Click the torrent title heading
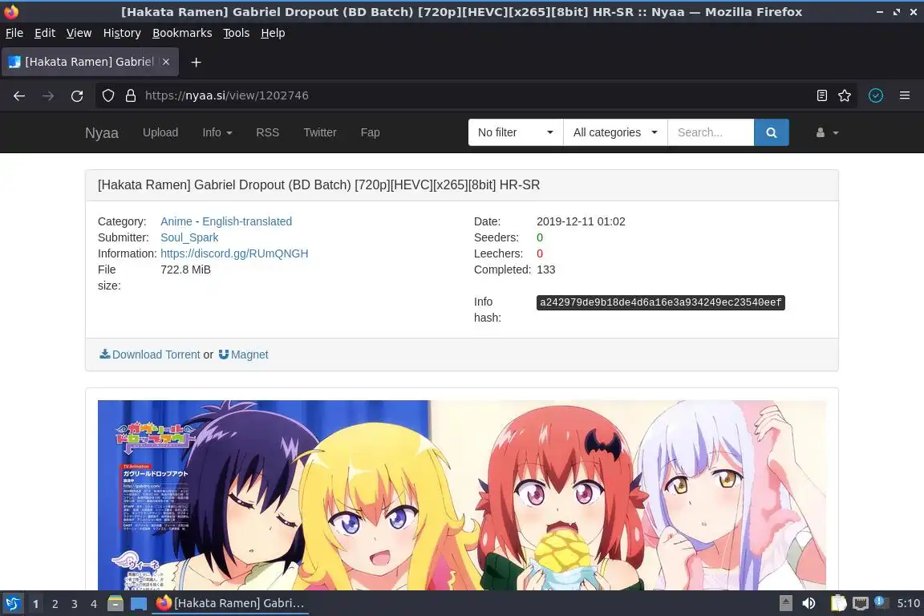Image resolution: width=924 pixels, height=616 pixels. 318,185
